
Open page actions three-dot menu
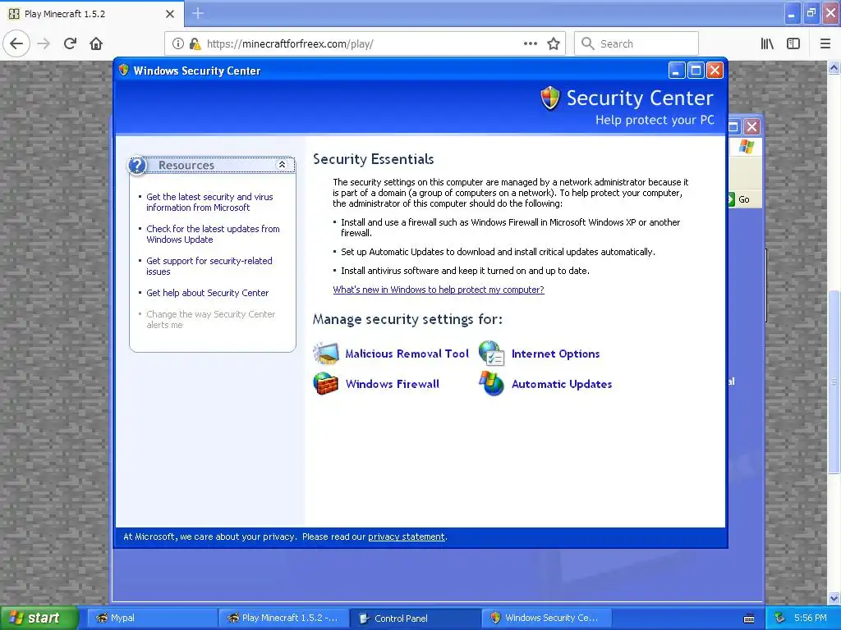(x=530, y=43)
